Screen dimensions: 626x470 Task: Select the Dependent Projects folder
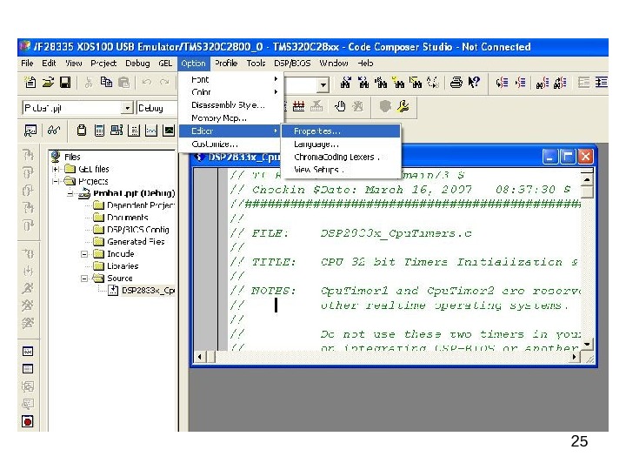(135, 205)
